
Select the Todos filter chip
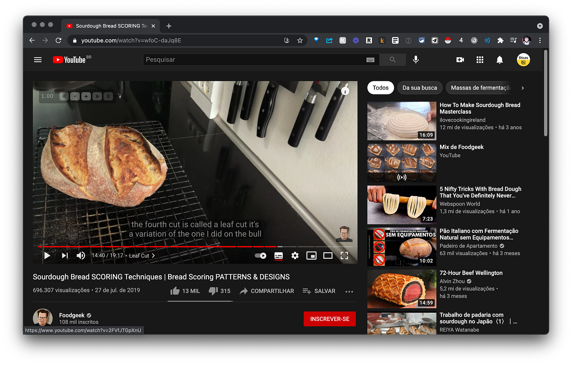(x=381, y=88)
